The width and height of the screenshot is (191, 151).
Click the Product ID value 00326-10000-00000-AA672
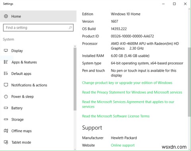pyautogui.click(x=132, y=36)
